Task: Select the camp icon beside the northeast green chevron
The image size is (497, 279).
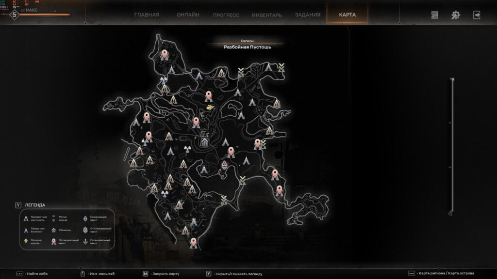Action: (x=268, y=67)
